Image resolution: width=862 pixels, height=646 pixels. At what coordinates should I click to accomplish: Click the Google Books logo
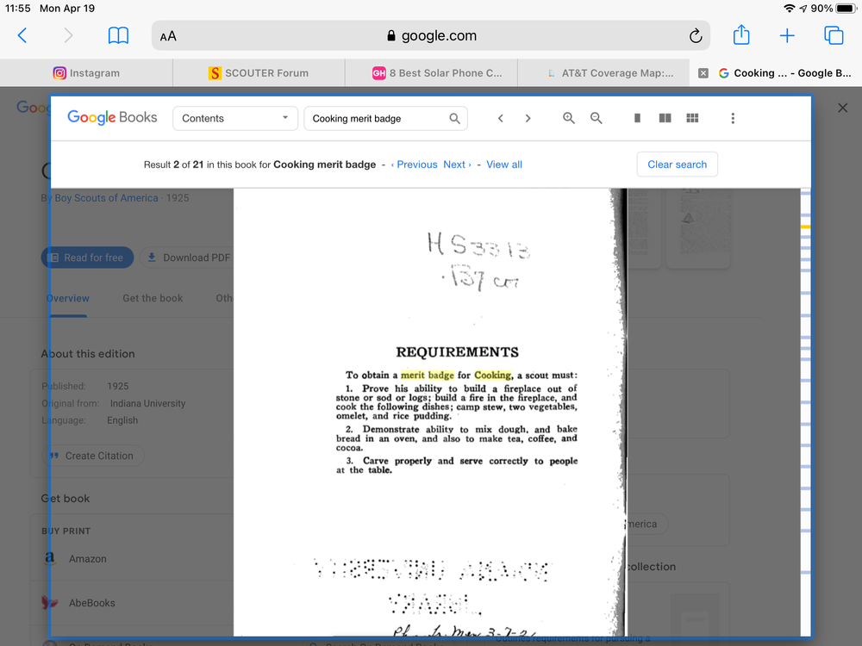(x=112, y=117)
